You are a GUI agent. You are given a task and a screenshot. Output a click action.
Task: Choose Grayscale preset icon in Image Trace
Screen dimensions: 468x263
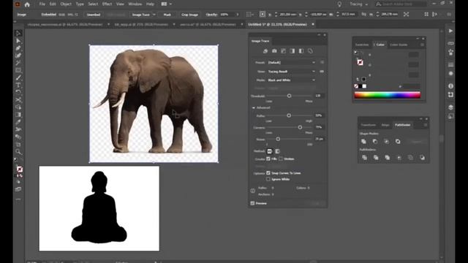tap(292, 51)
